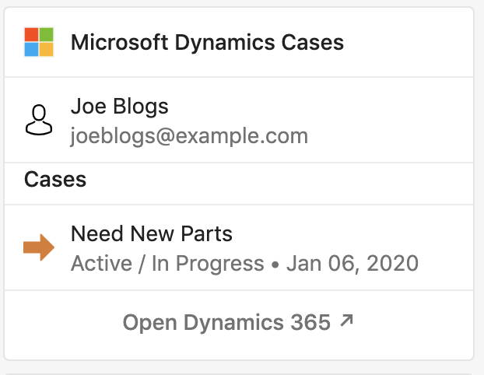The width and height of the screenshot is (484, 375).
Task: Click the Microsoft four-color logo icon
Action: (39, 42)
